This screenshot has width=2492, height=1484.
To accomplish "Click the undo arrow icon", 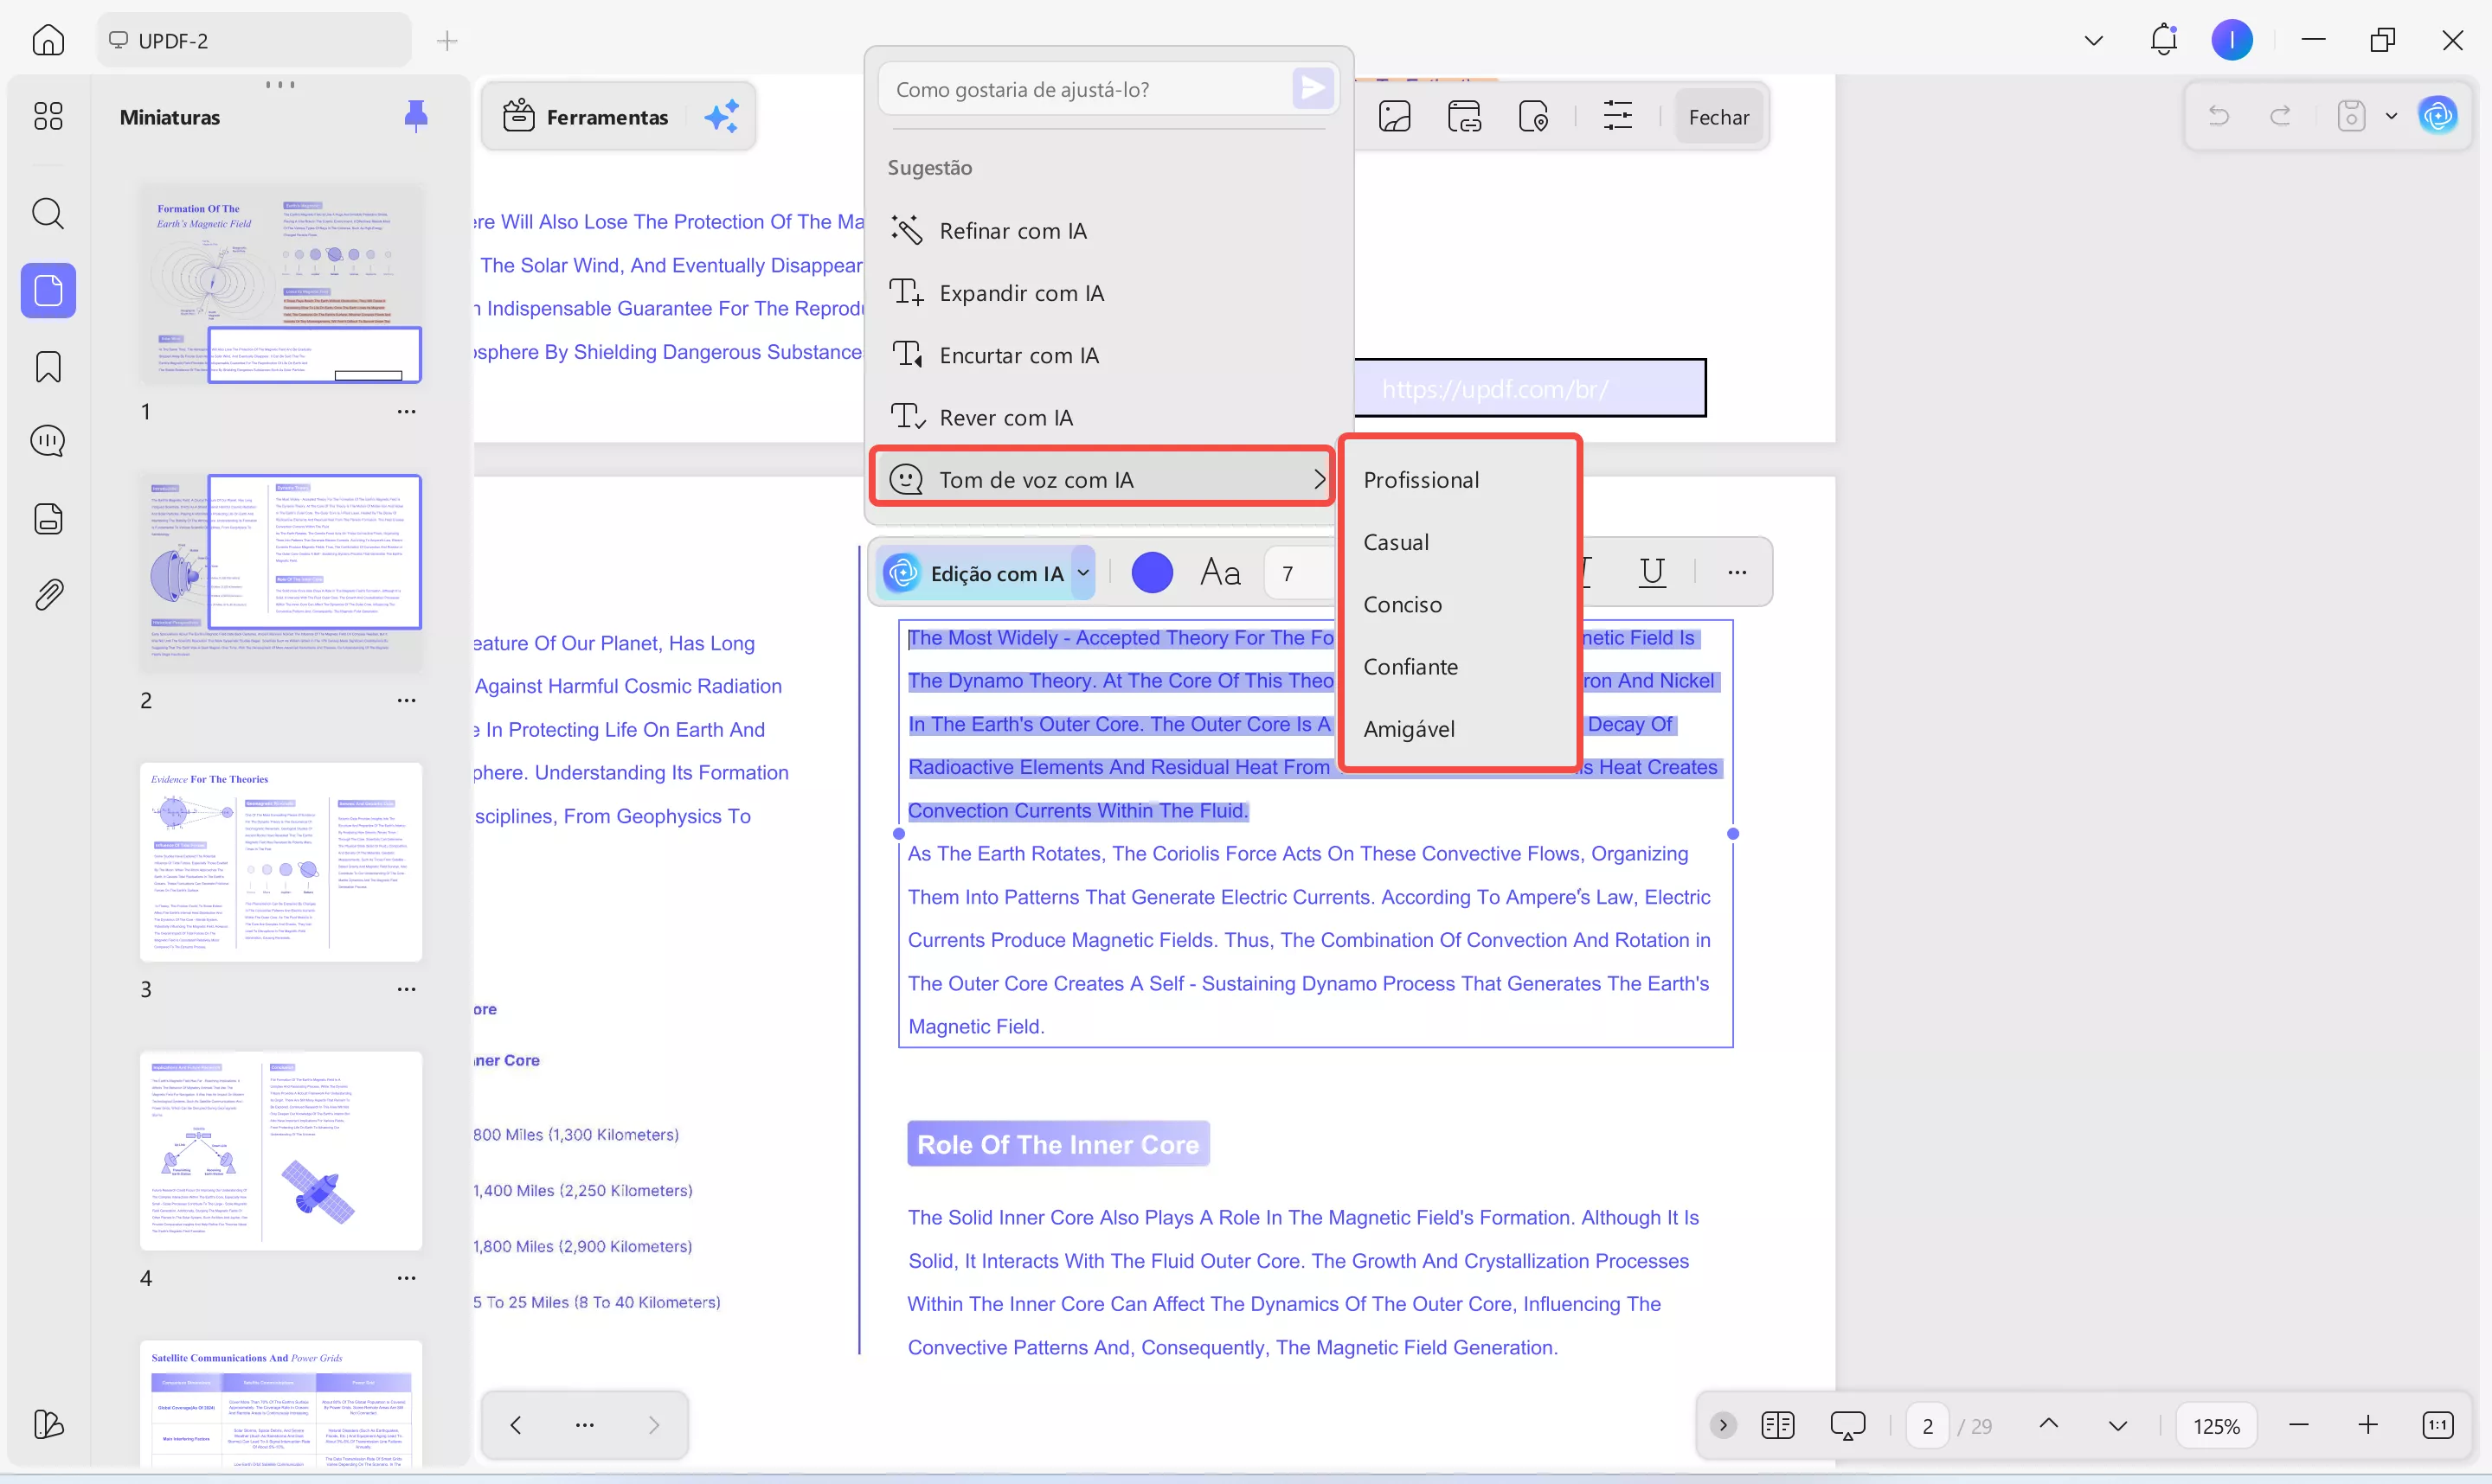I will coord(2218,116).
